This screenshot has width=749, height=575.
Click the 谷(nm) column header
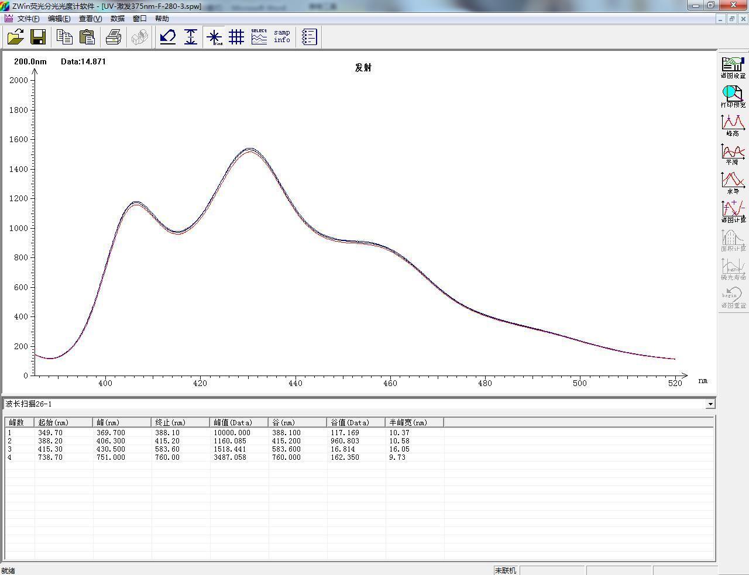point(298,422)
